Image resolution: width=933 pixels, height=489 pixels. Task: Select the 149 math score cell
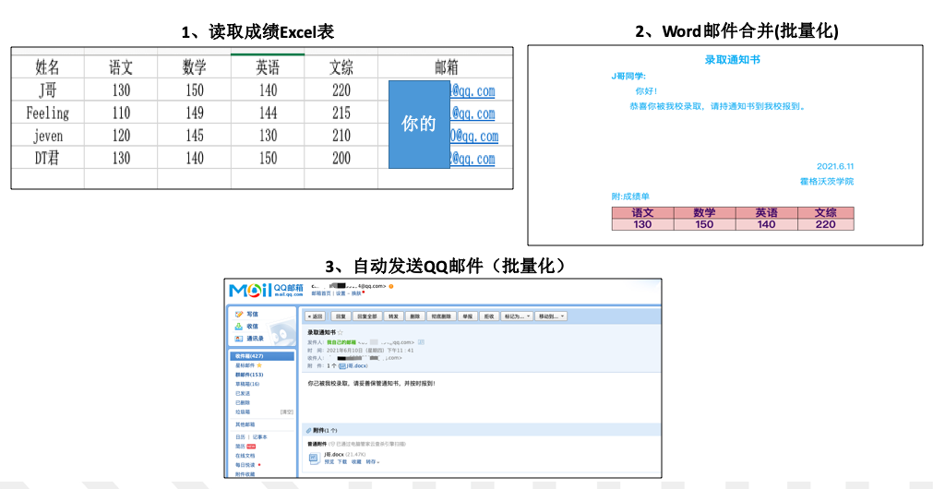(x=195, y=113)
